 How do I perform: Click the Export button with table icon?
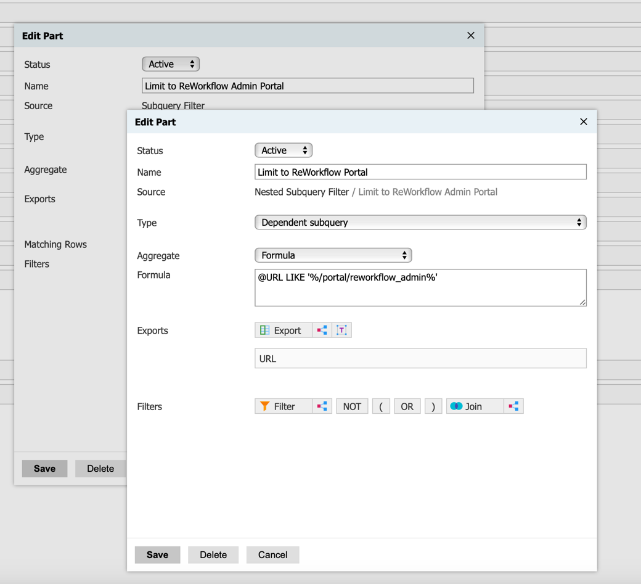coord(282,331)
